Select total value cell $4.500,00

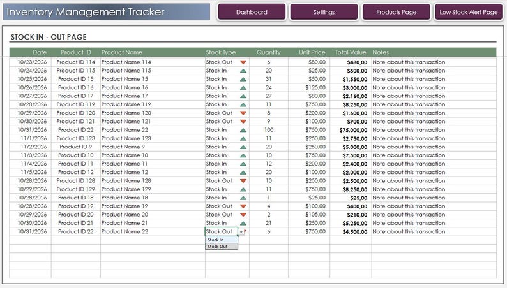[351, 231]
